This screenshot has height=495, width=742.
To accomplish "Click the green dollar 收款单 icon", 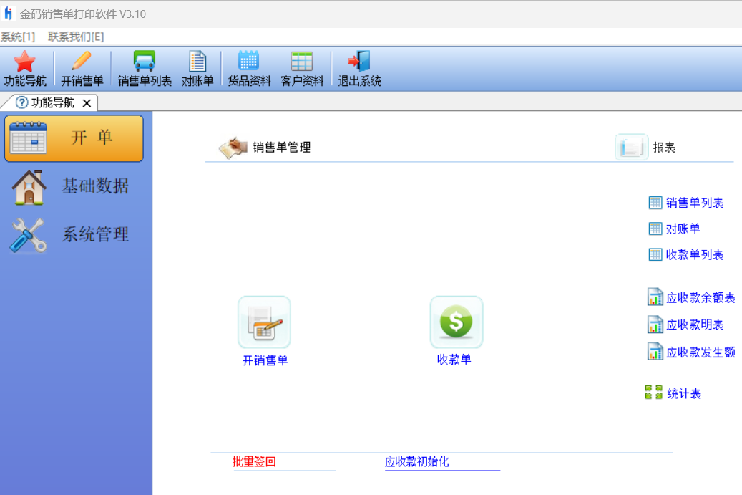I will coord(456,322).
